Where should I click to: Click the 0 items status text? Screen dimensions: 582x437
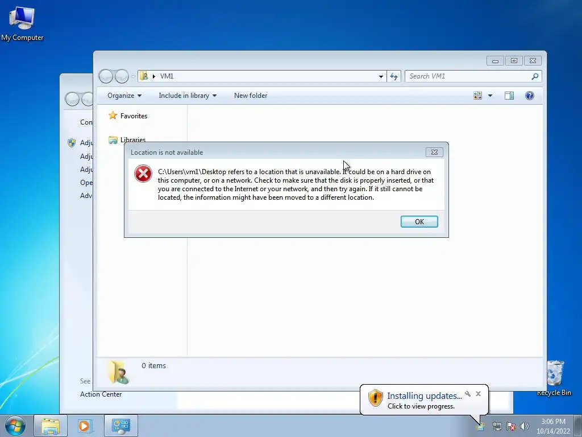tap(153, 366)
